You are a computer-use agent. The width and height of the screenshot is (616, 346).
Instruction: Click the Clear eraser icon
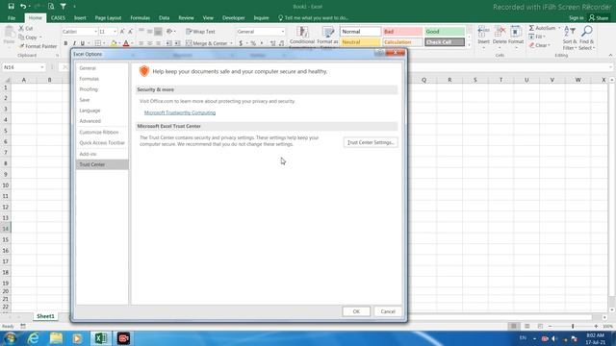(531, 45)
